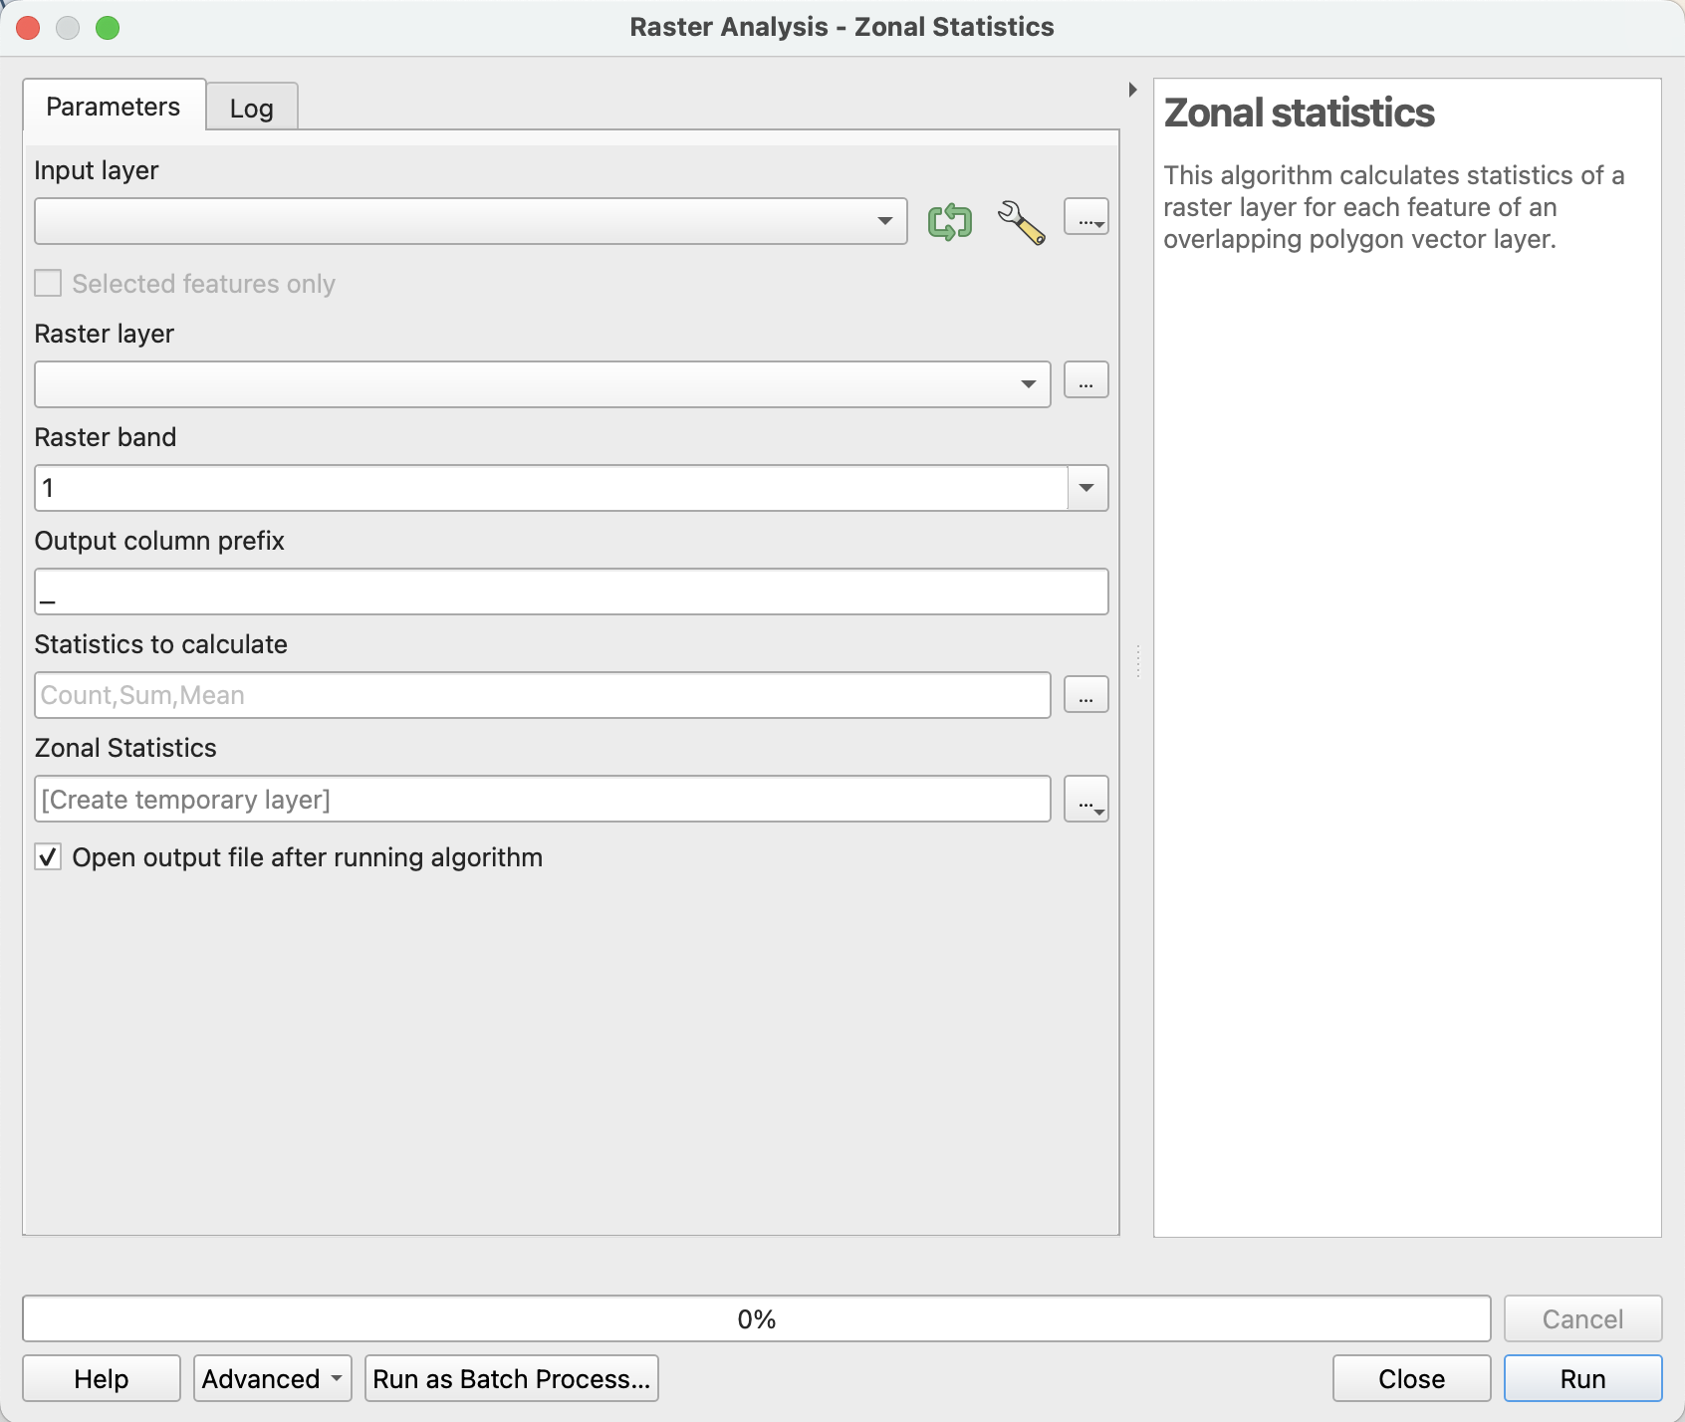
Task: Select the Parameters tab
Action: tap(114, 106)
